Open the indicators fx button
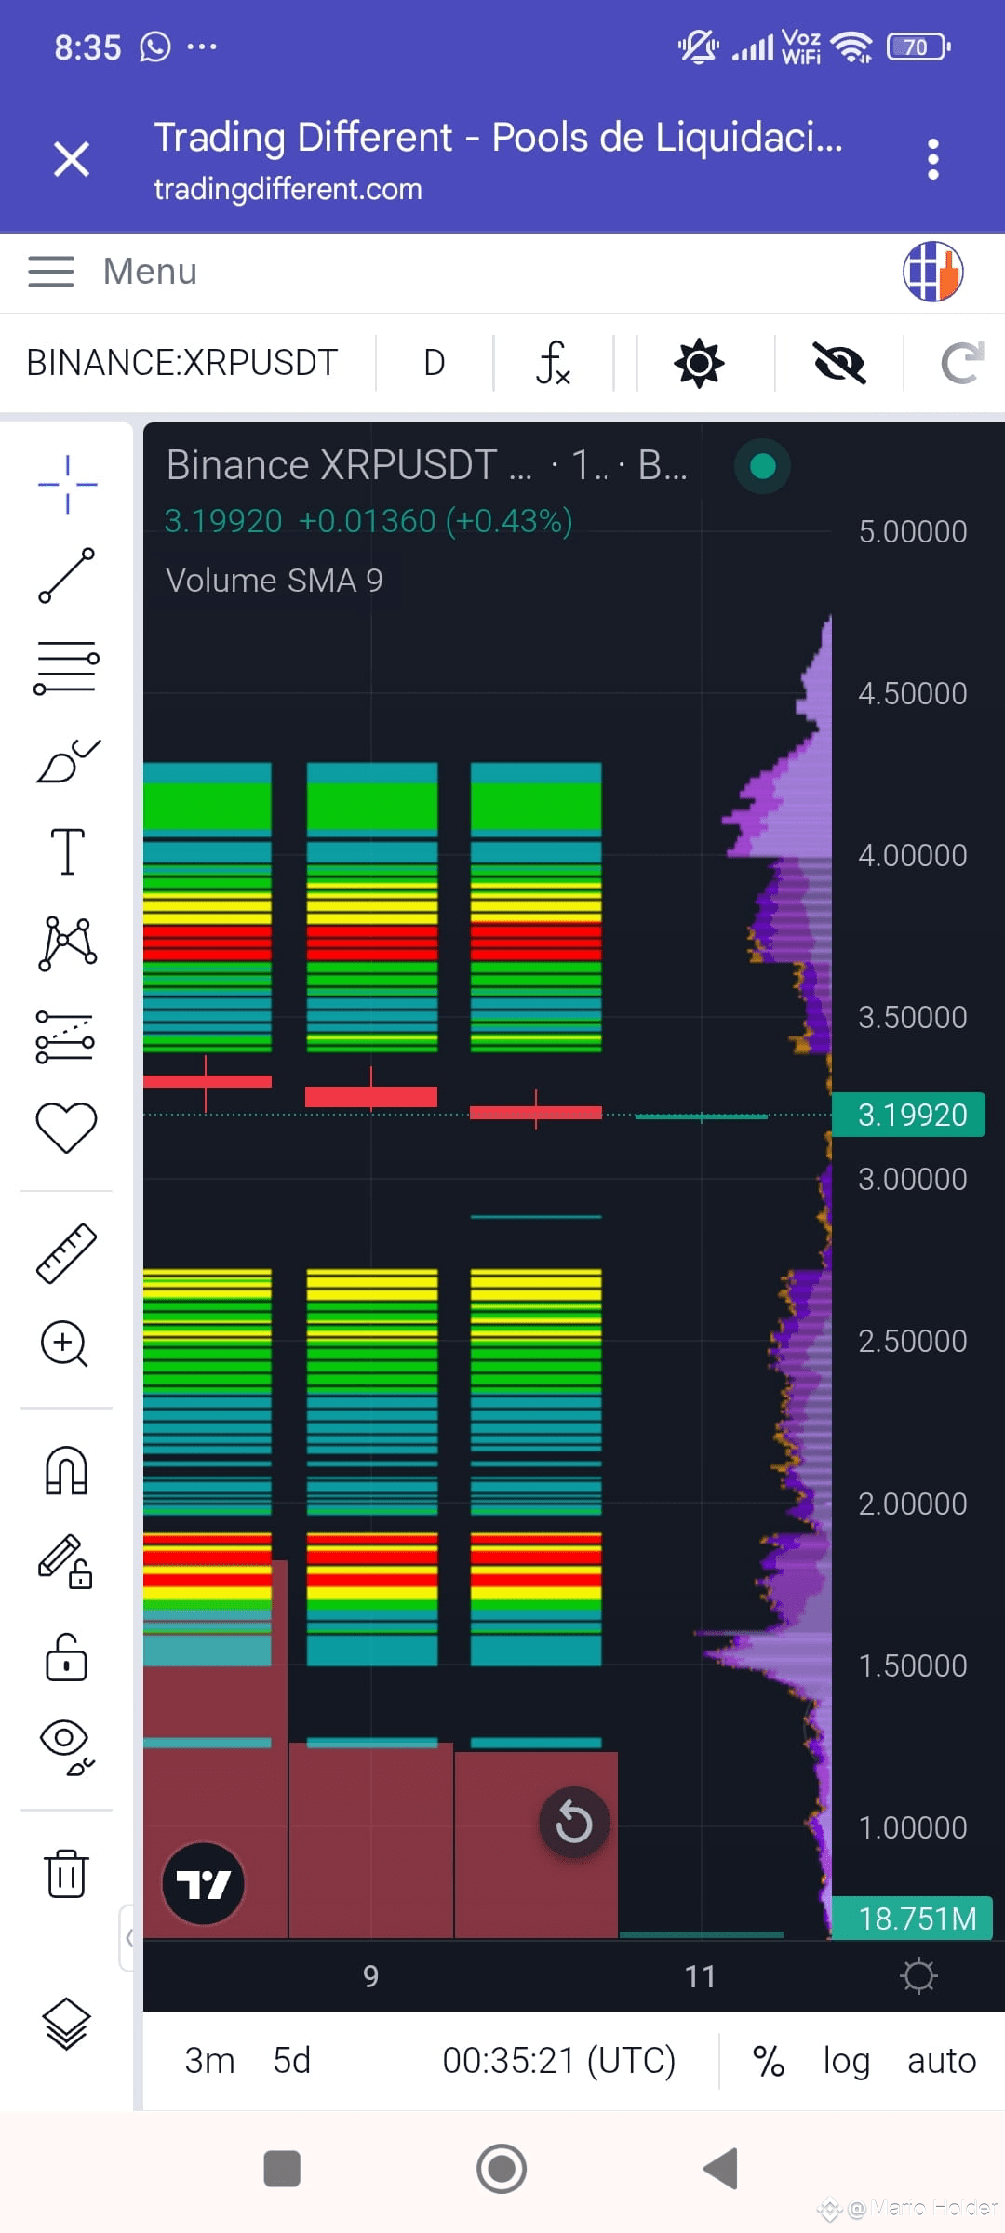1005x2233 pixels. click(553, 363)
